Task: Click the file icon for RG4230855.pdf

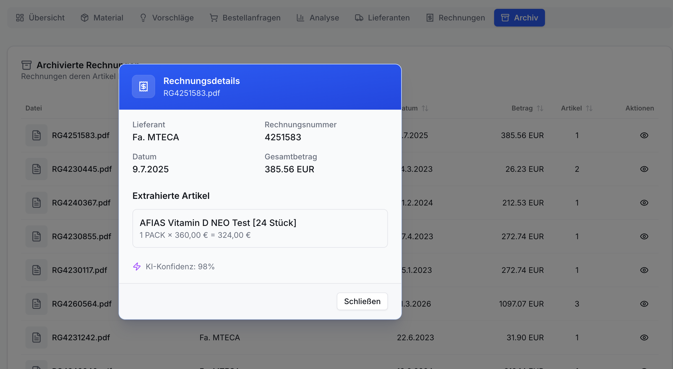Action: pos(36,236)
